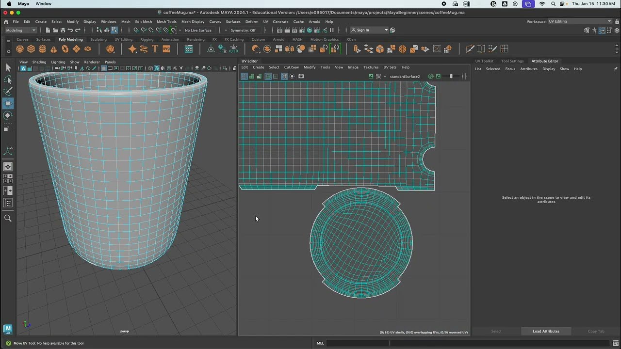This screenshot has width=621, height=349.
Task: Click the Polygon Type T shelf icon
Action: pyautogui.click(x=155, y=49)
